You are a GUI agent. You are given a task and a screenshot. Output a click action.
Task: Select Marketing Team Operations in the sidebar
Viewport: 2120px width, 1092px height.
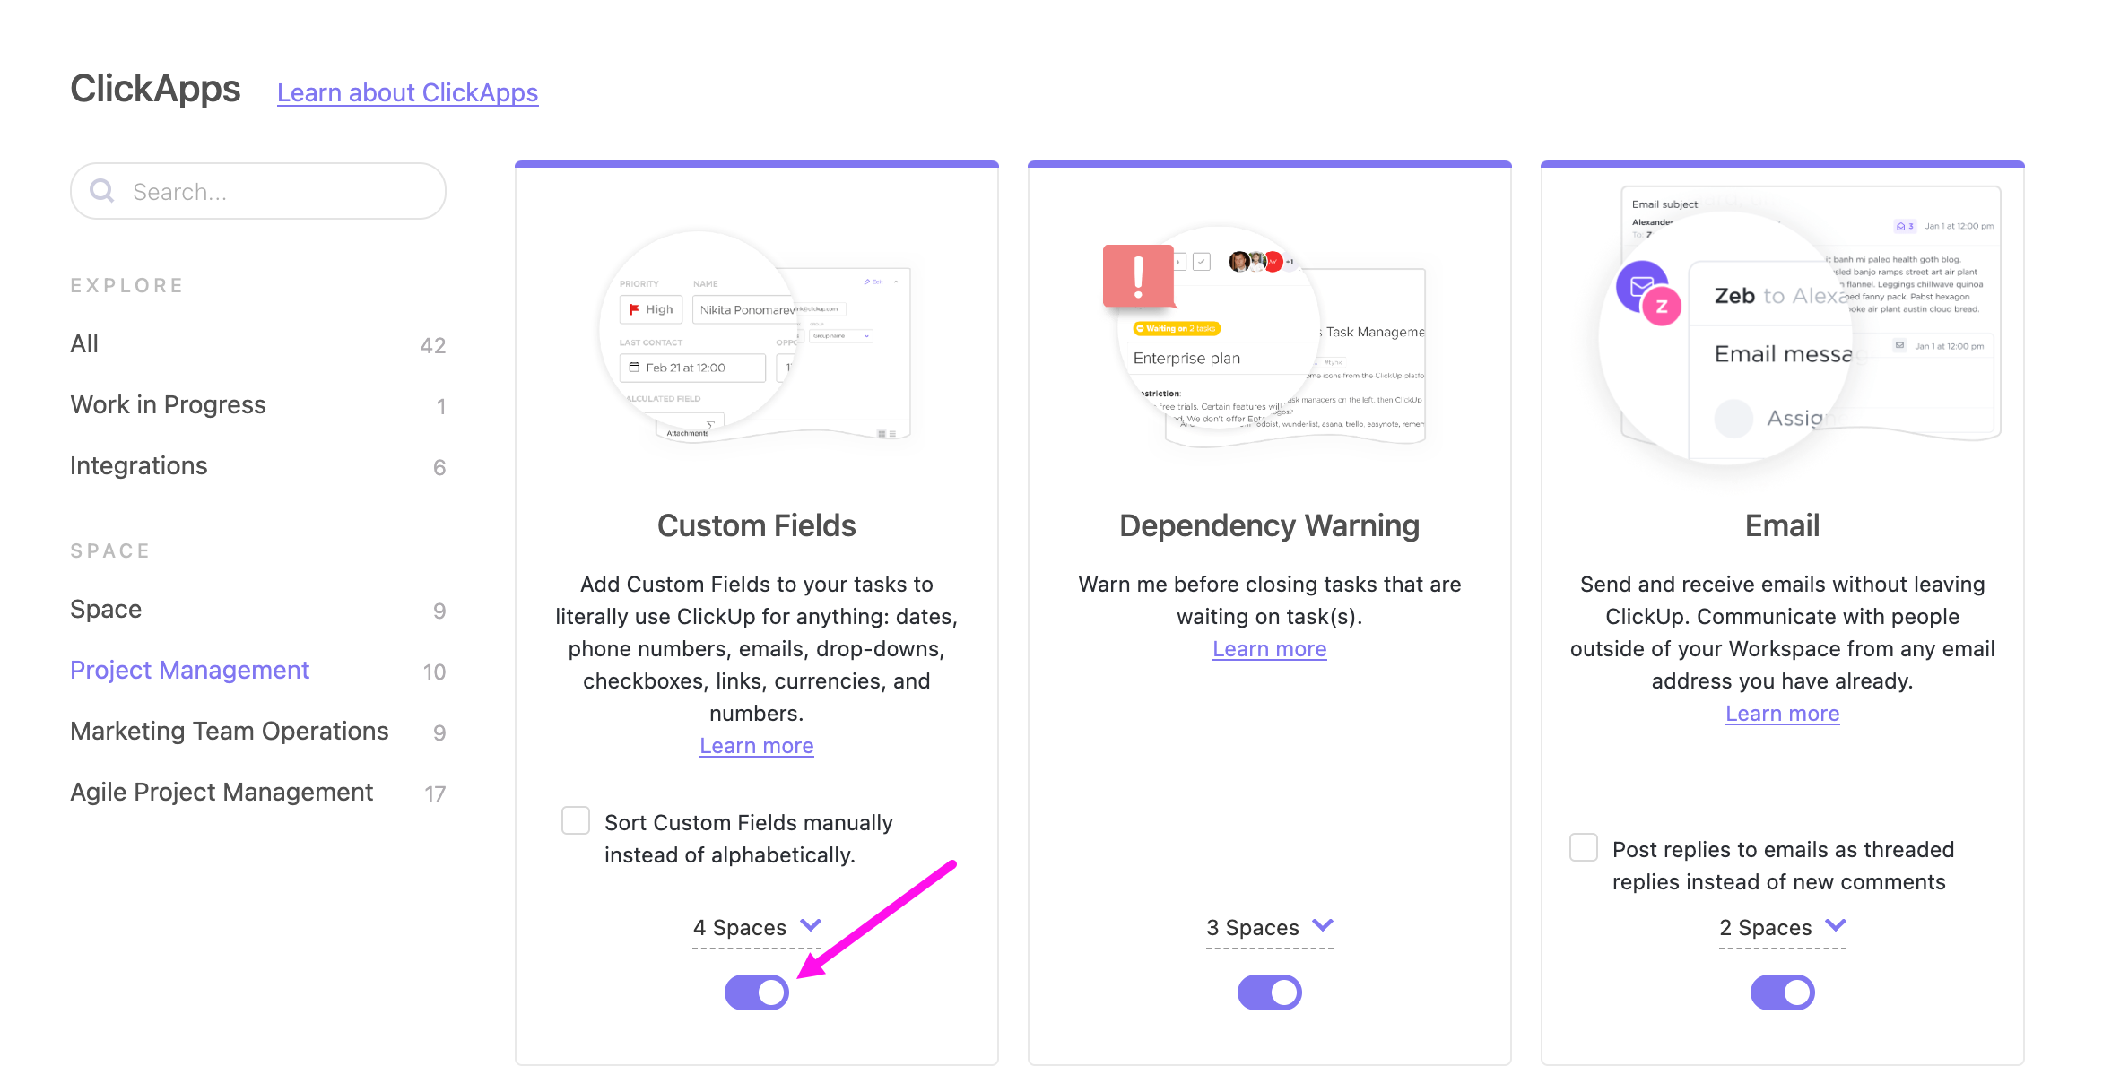point(229,731)
